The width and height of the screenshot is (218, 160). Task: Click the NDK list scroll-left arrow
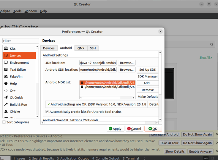coord(81,98)
